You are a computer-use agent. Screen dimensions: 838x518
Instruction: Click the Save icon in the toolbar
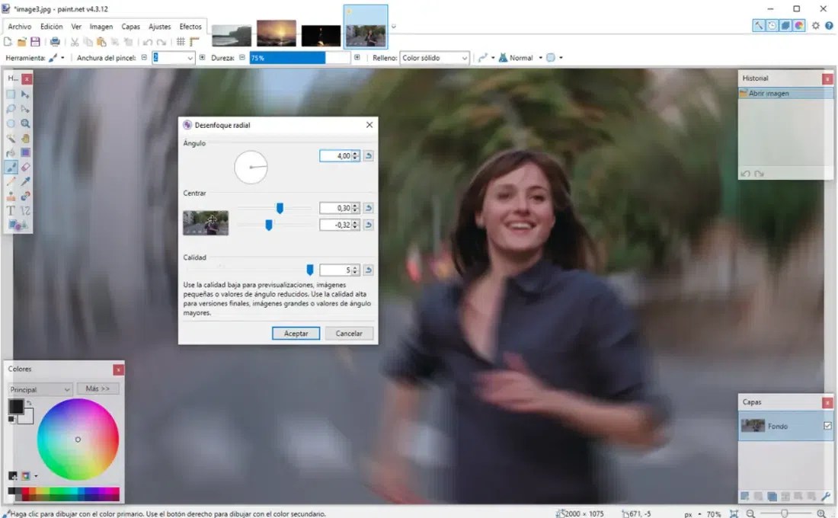[36, 42]
